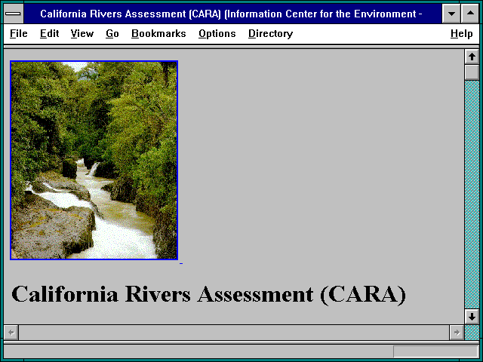
Task: Open the View menu
Action: tap(82, 33)
